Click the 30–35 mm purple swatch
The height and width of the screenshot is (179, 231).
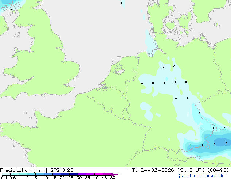(x=82, y=174)
